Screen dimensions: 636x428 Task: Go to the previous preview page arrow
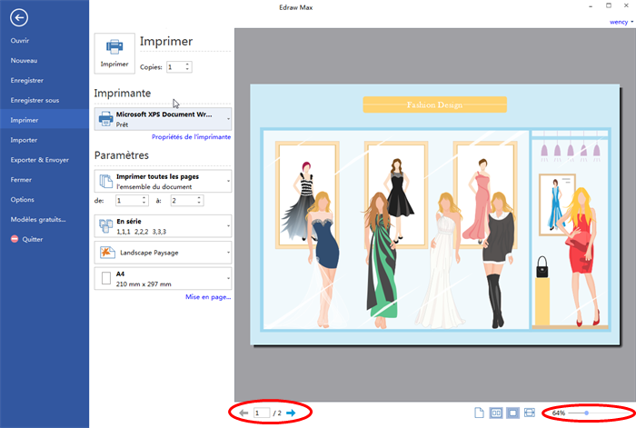[x=243, y=413]
